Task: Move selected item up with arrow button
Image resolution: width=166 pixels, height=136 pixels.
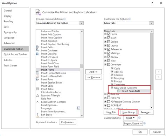Action: point(158,72)
